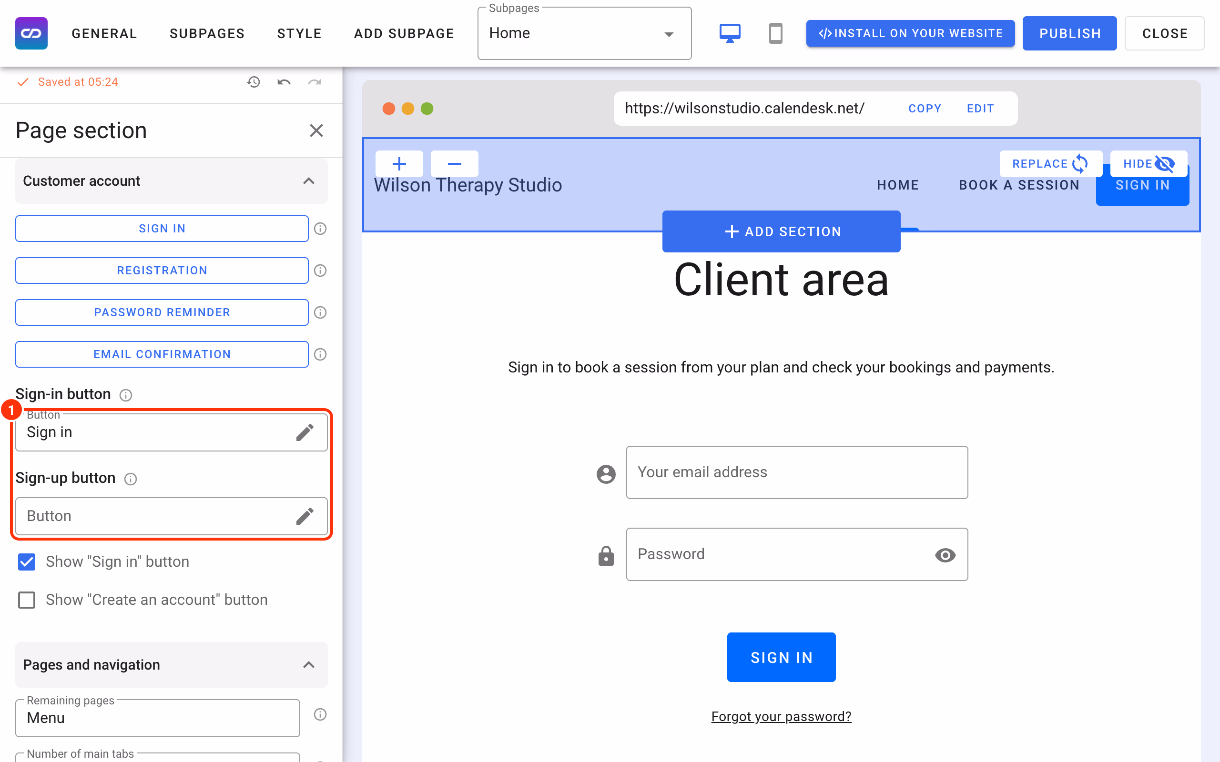1220x762 pixels.
Task: Show info next to Sign-in button label
Action: pyautogui.click(x=125, y=395)
